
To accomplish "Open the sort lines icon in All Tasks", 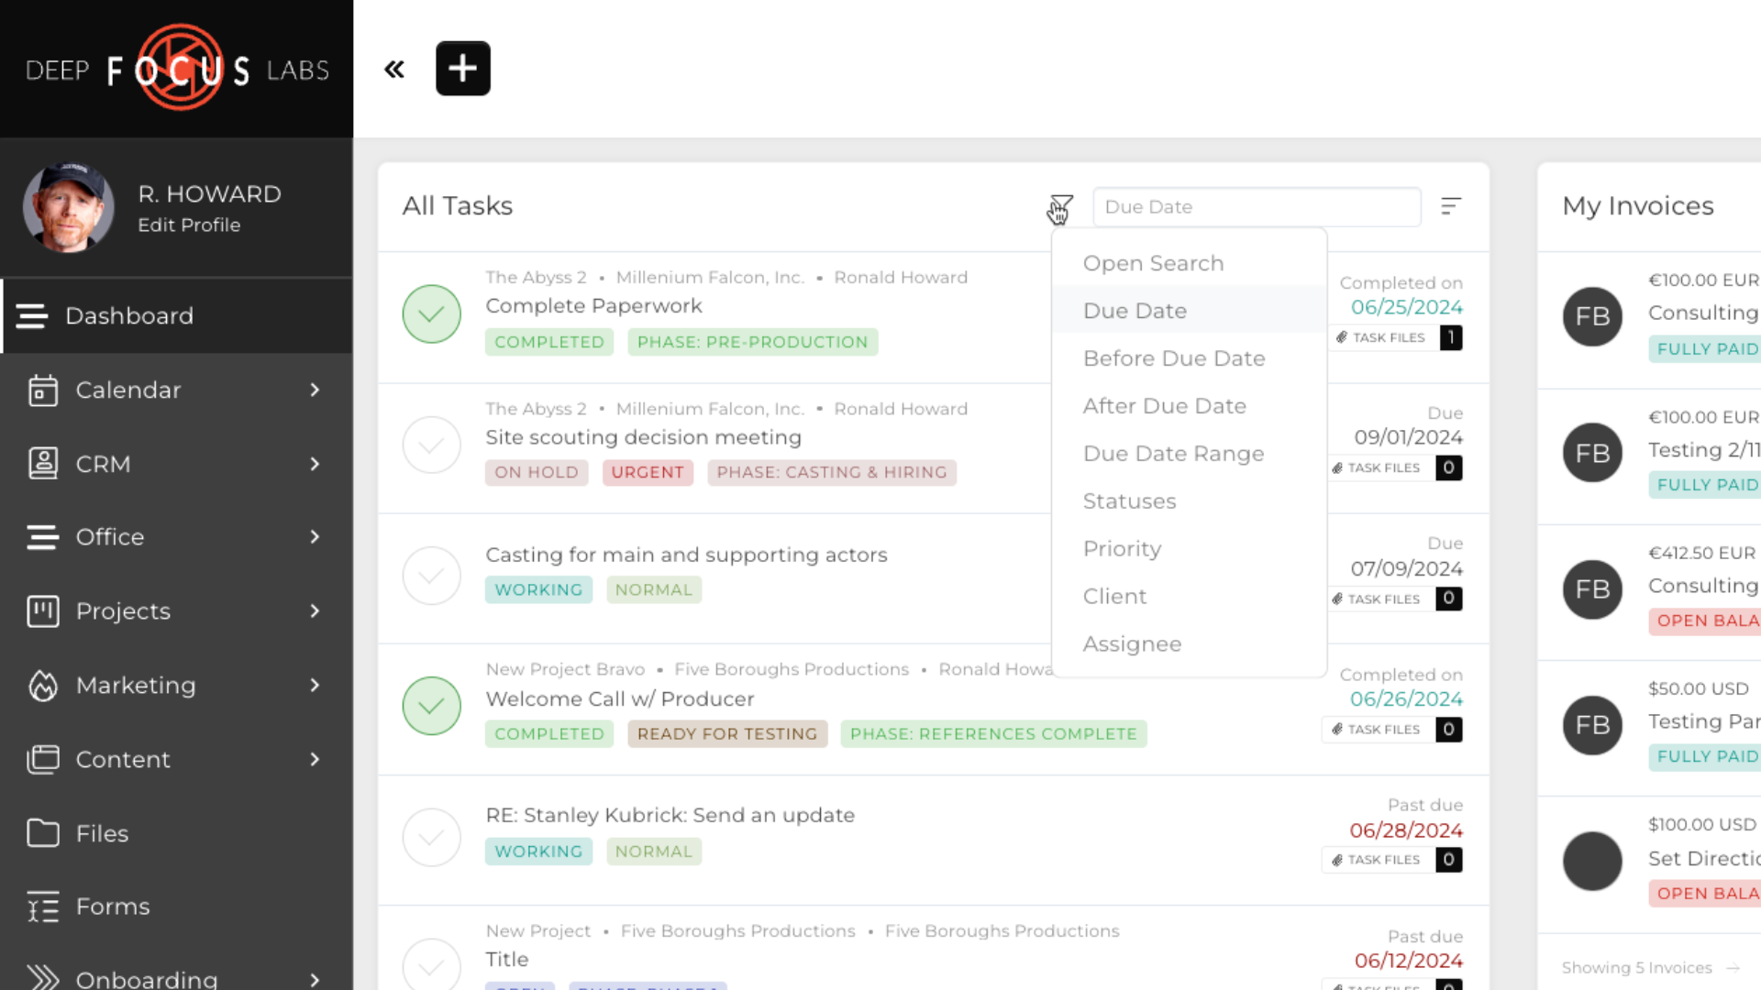I will 1450,207.
